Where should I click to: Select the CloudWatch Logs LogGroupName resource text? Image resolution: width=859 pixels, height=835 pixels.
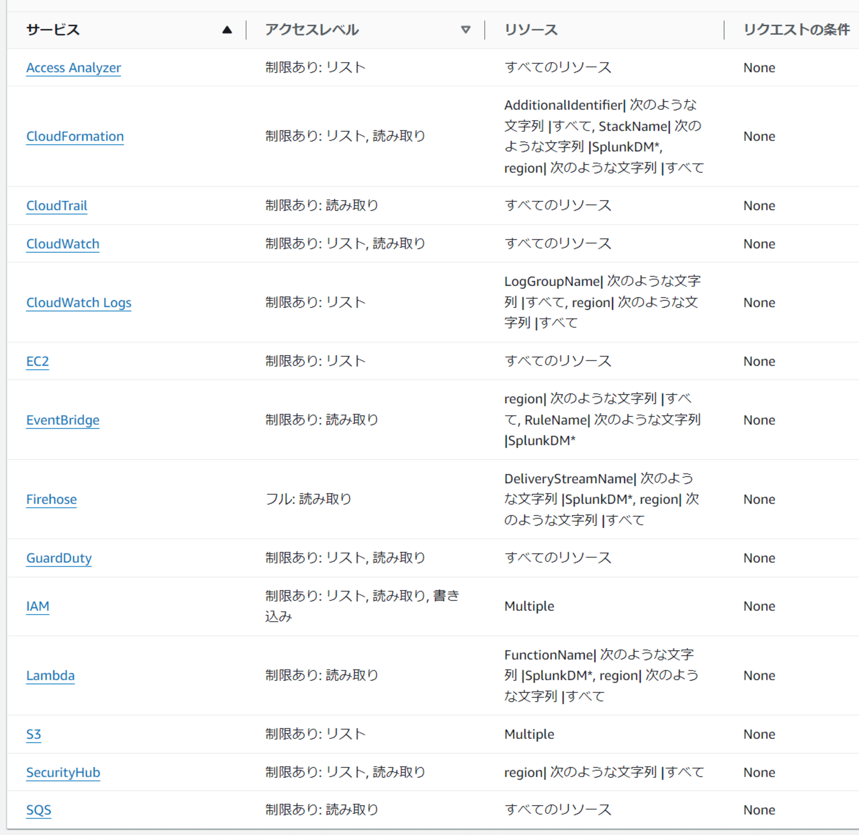click(x=602, y=303)
